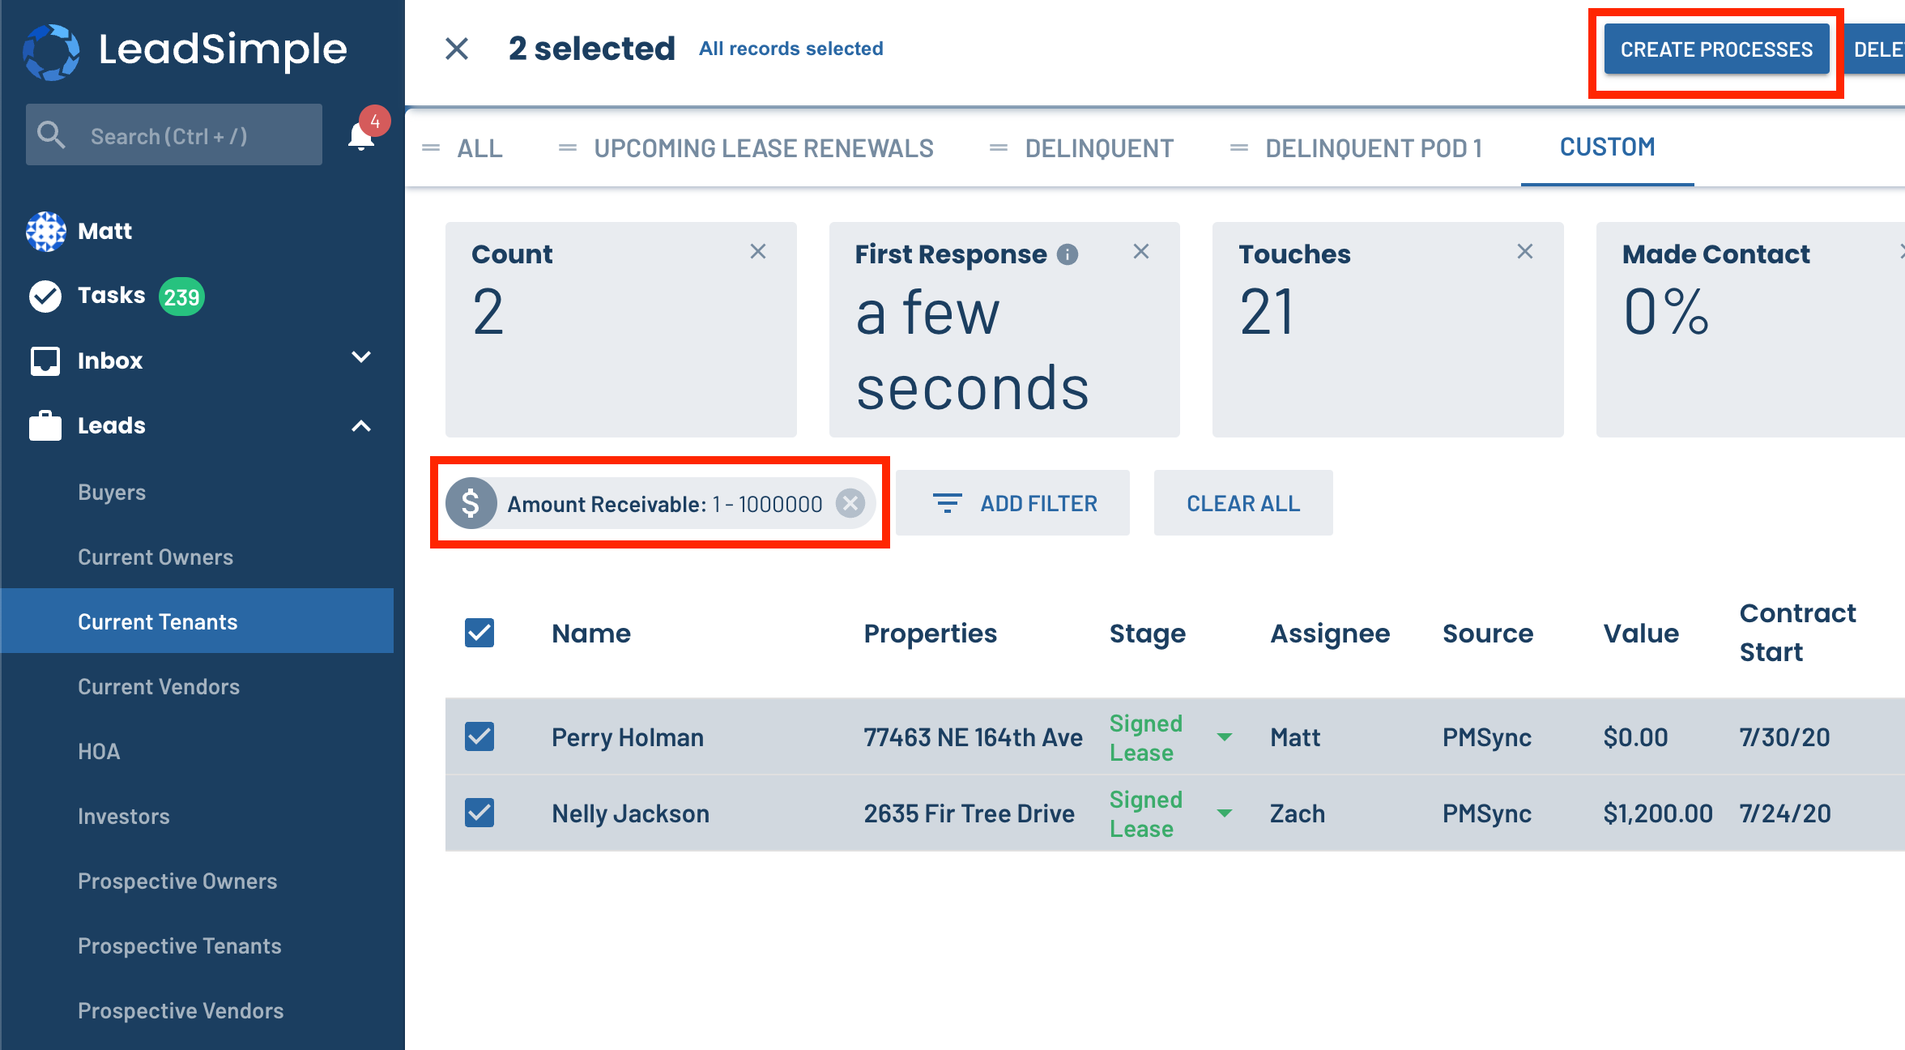1905x1050 pixels.
Task: Click the LeadSimple logo icon
Action: coord(51,51)
